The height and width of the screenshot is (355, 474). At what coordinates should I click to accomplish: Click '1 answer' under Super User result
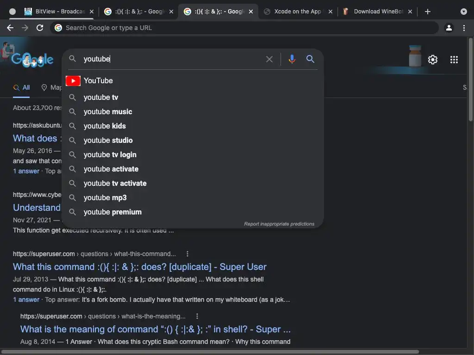(26, 300)
